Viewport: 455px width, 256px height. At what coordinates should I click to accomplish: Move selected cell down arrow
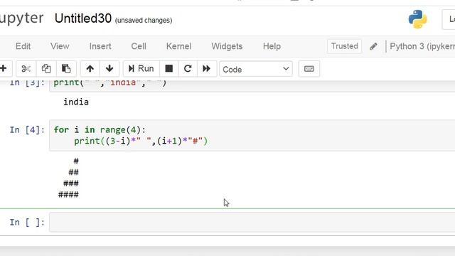[109, 69]
